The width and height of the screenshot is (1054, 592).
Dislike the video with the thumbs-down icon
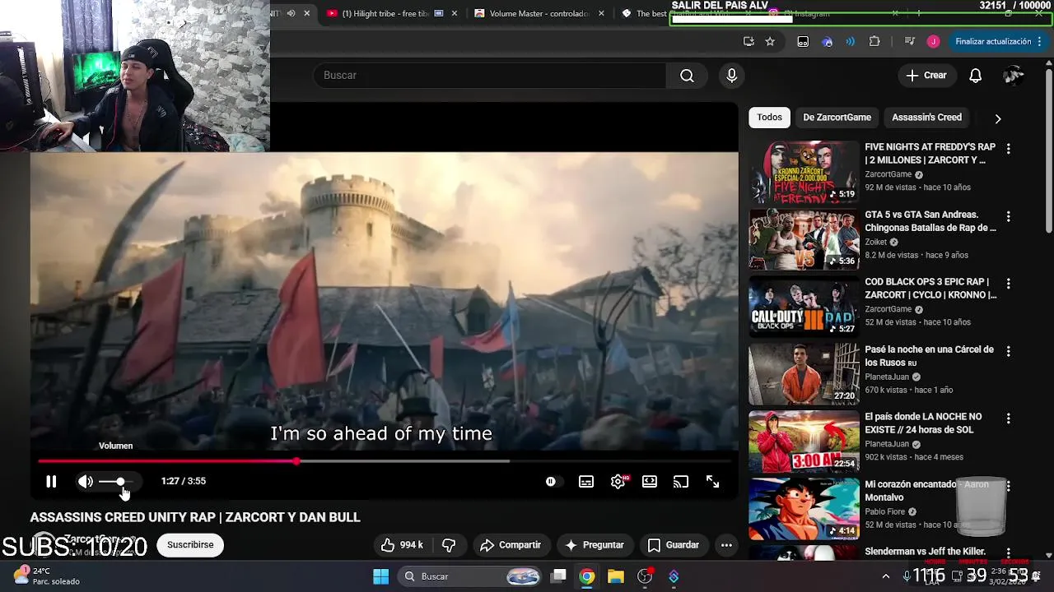(449, 545)
